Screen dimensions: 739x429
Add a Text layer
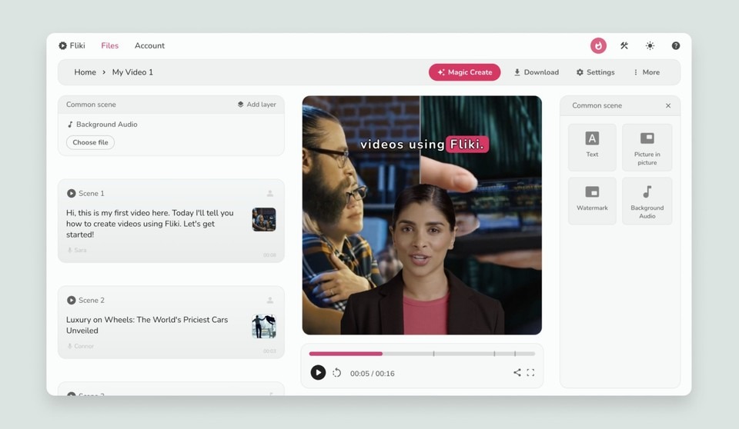592,146
